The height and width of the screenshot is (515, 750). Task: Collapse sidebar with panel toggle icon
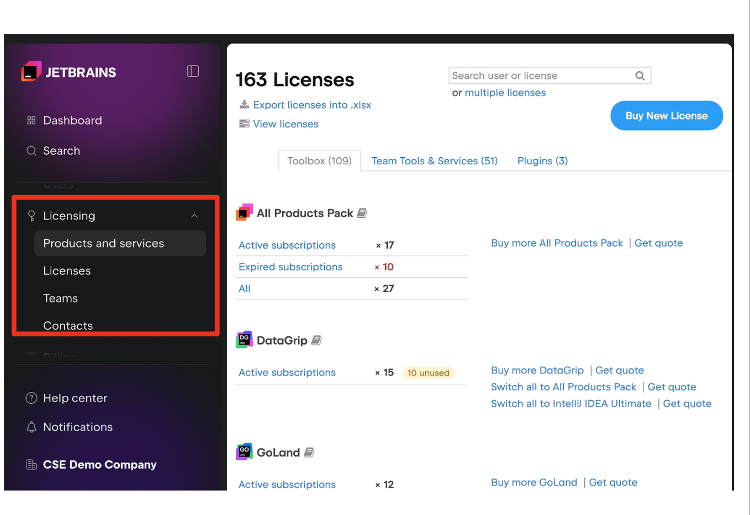(x=193, y=71)
